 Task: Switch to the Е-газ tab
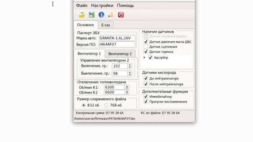tap(106, 25)
